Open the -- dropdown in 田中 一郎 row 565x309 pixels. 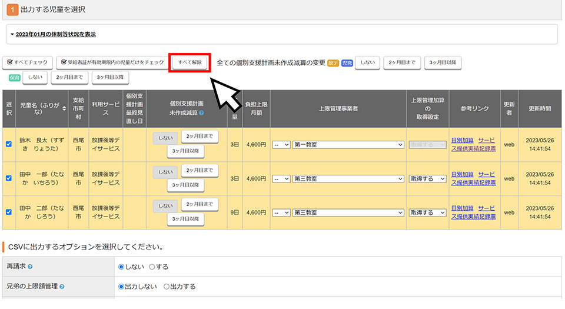point(281,178)
